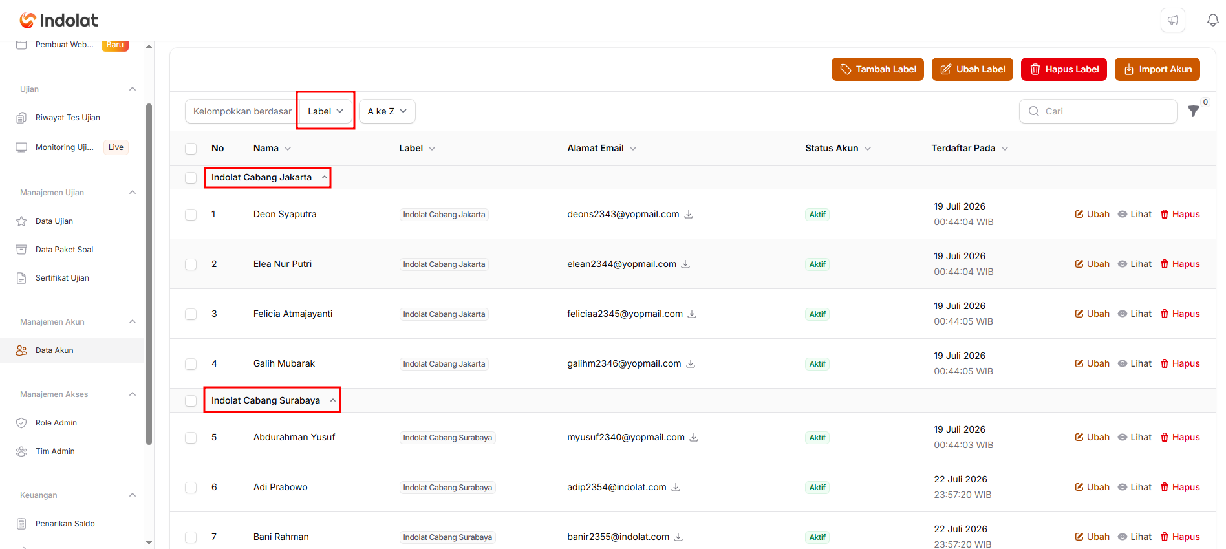Click the Hapus Label button
The image size is (1226, 549).
point(1064,69)
